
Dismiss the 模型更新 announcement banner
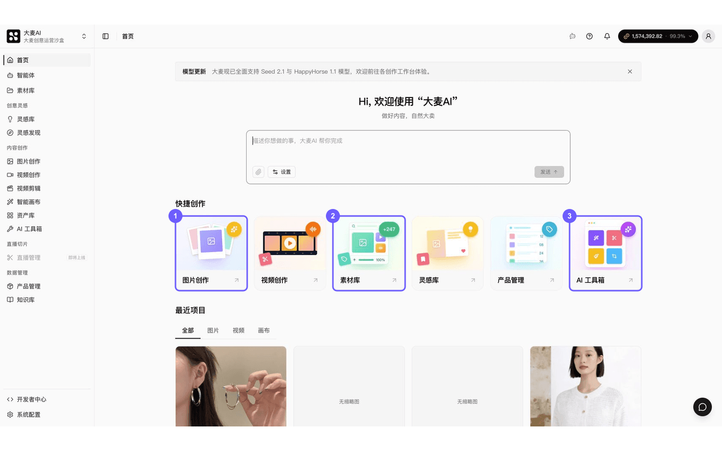click(x=630, y=72)
